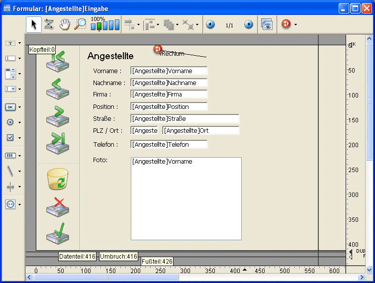The width and height of the screenshot is (375, 283).
Task: Select the arrow selection tool
Action: (34, 24)
